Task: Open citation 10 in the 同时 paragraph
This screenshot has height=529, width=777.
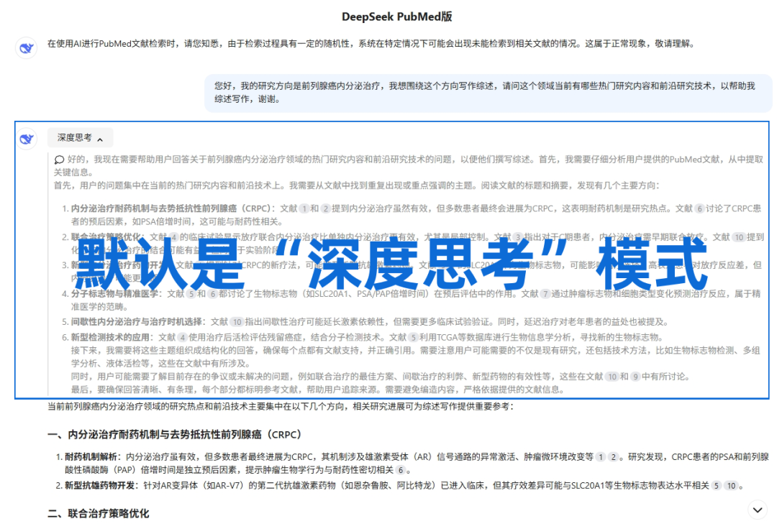Action: [x=612, y=377]
